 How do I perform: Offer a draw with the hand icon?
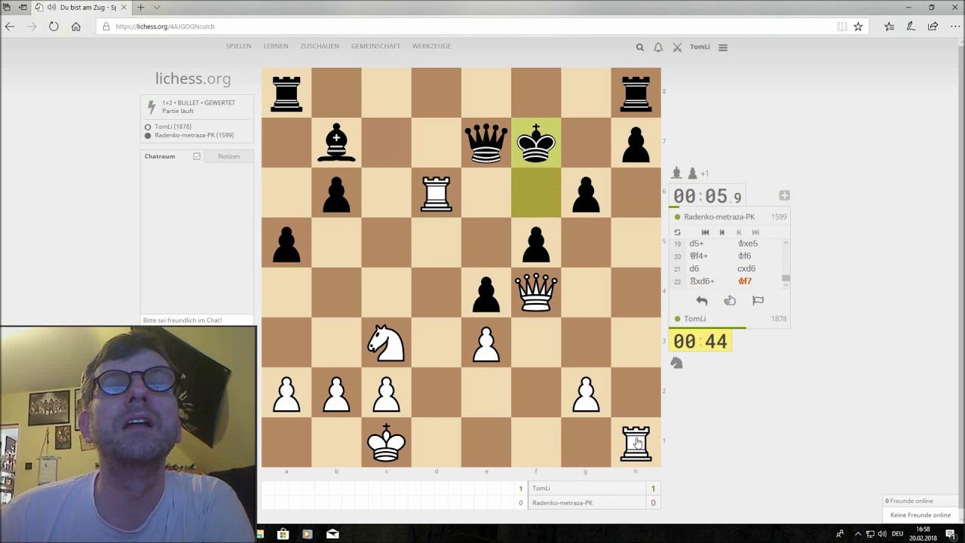[x=730, y=300]
